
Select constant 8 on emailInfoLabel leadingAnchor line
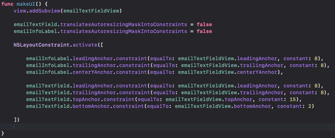[316, 58]
